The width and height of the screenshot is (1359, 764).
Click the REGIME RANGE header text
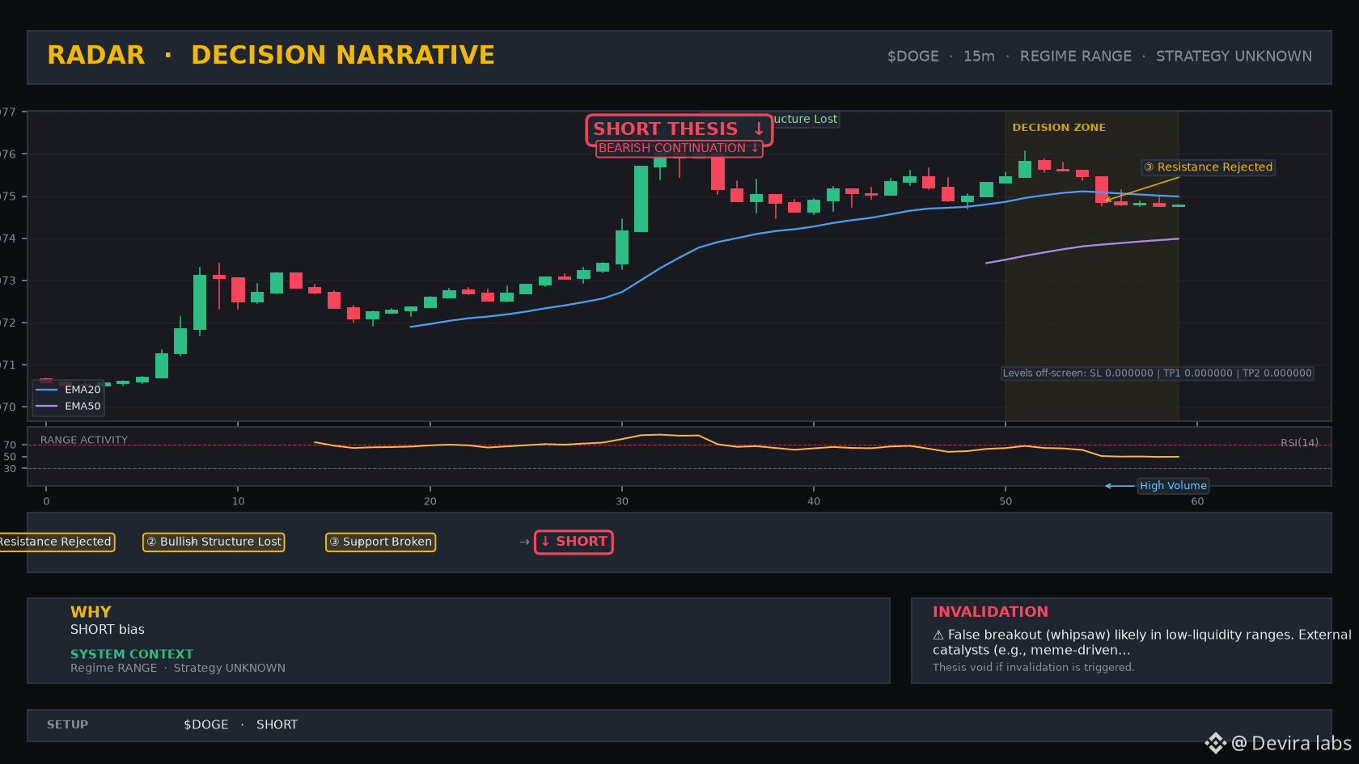point(1076,57)
